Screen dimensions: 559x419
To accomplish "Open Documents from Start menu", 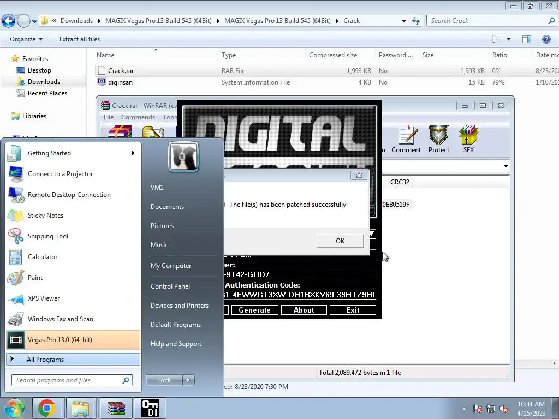I will 167,207.
